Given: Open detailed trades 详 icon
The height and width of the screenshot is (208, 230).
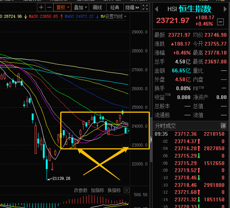Looking at the screenshot, I should [x=223, y=126].
